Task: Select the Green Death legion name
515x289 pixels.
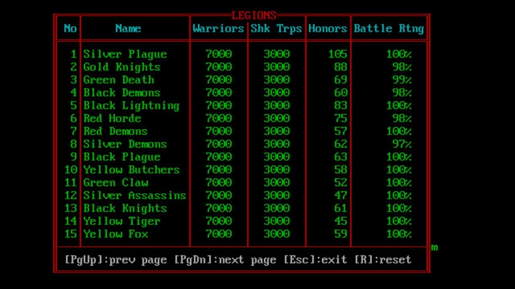Action: (119, 80)
